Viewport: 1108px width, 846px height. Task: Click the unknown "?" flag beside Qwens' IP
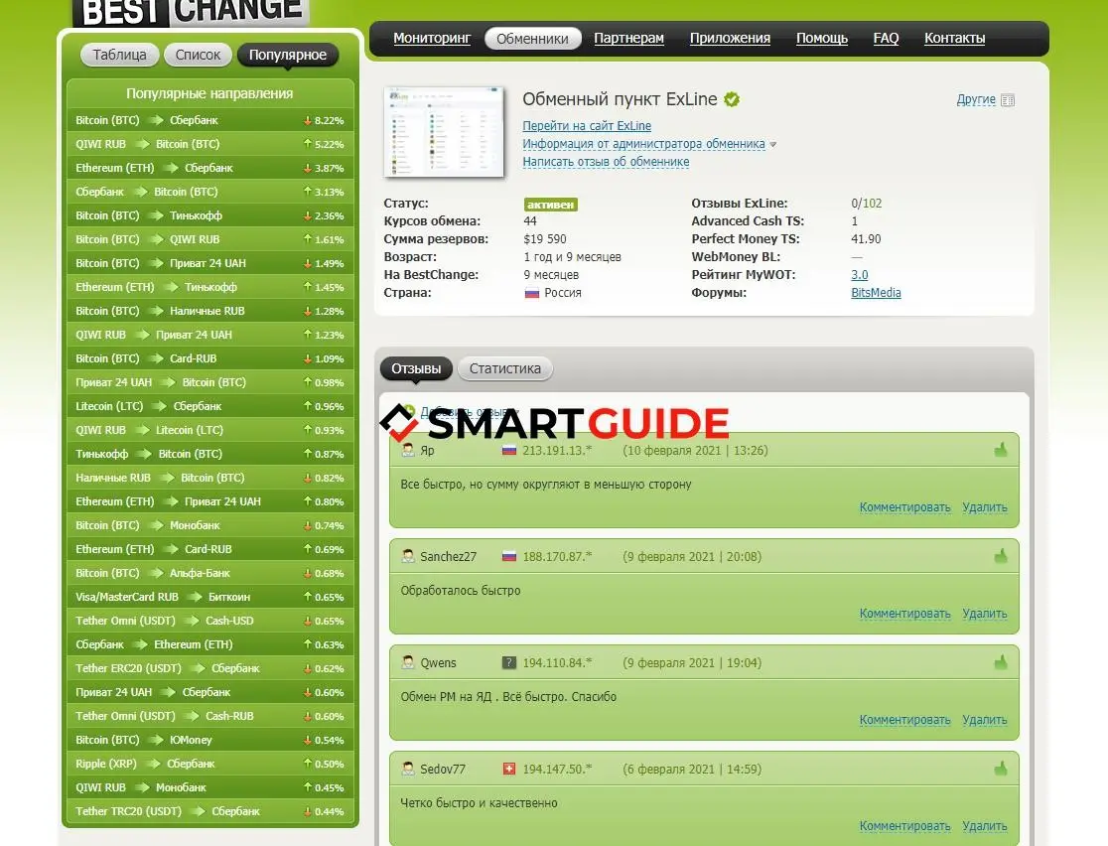click(509, 662)
